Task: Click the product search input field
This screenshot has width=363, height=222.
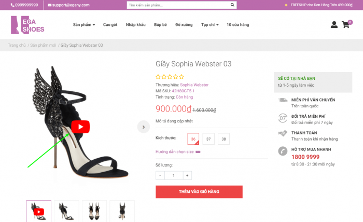Action: click(176, 5)
